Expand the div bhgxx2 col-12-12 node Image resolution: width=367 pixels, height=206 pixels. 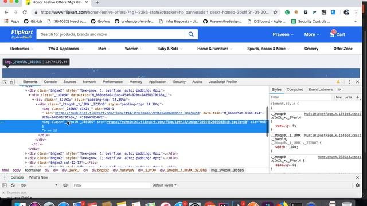[26, 163]
